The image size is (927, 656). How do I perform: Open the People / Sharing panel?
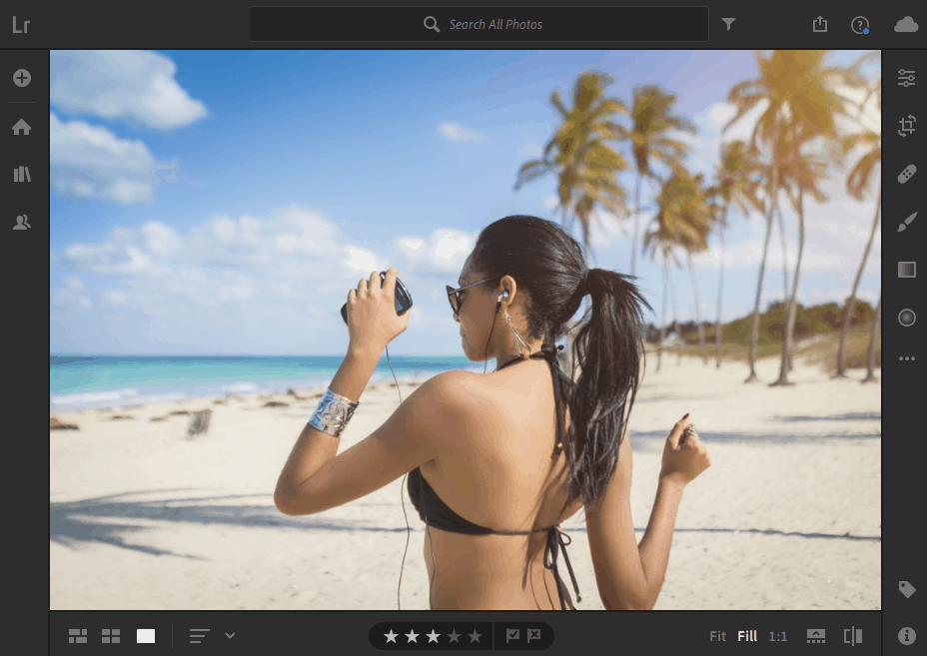point(22,223)
